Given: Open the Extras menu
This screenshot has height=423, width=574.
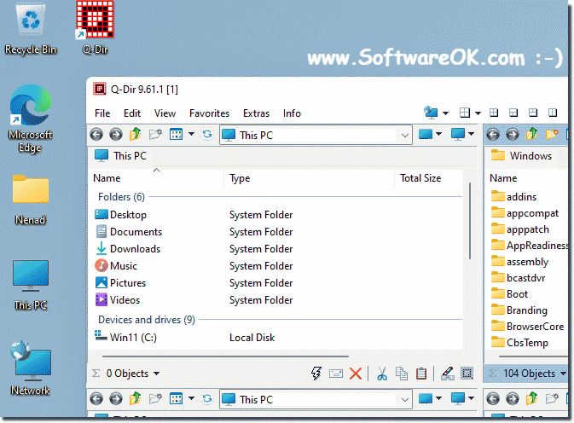Looking at the screenshot, I should [256, 113].
